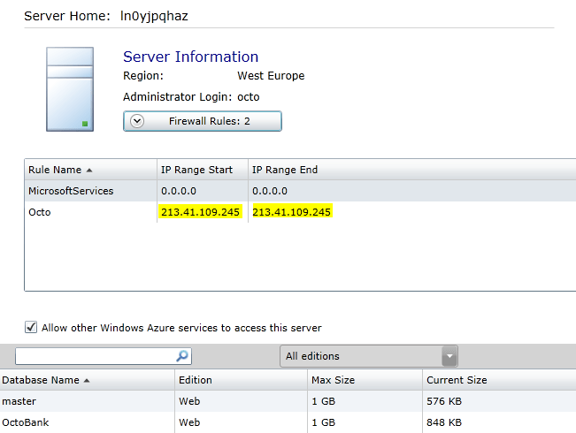Click the Octo IP Range Start value

(x=201, y=212)
